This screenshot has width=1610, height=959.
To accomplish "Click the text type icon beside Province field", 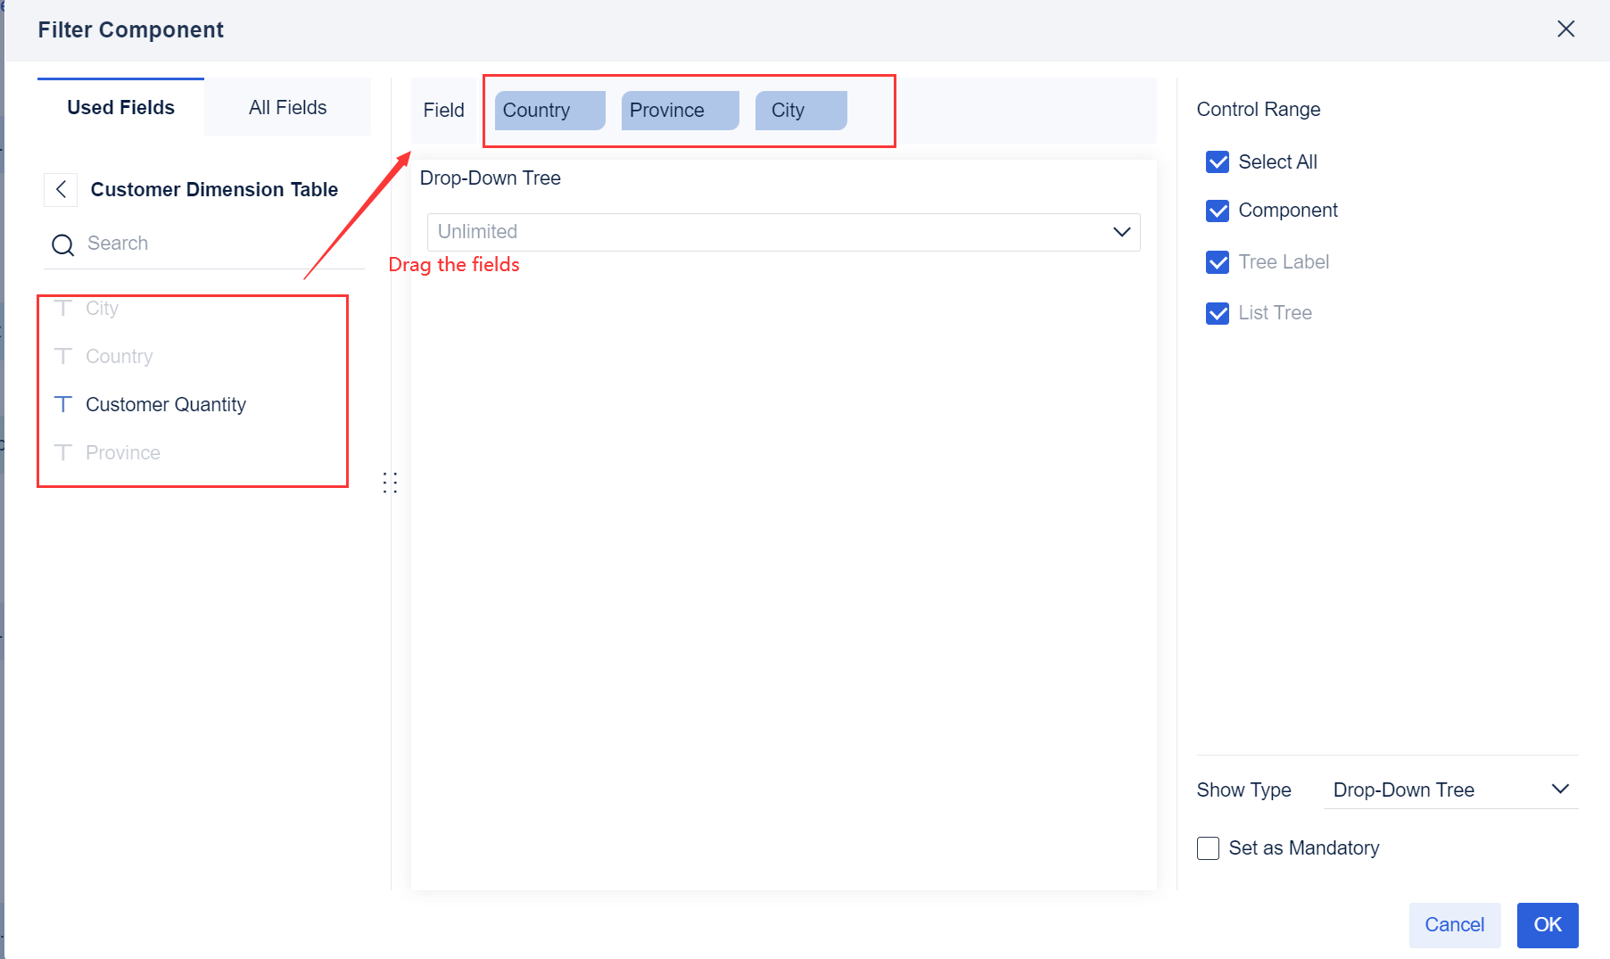I will tap(62, 452).
